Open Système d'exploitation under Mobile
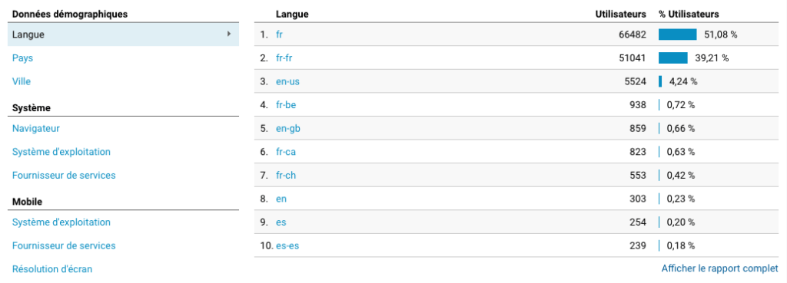This screenshot has width=787, height=283. point(61,222)
